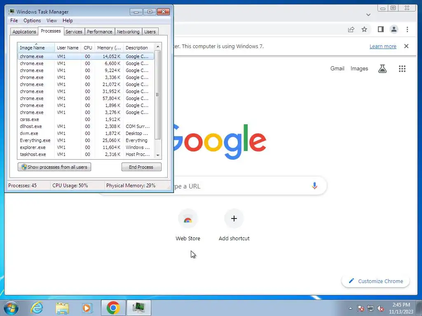Click process list scroll down arrow
The height and width of the screenshot is (316, 422).
point(158,155)
